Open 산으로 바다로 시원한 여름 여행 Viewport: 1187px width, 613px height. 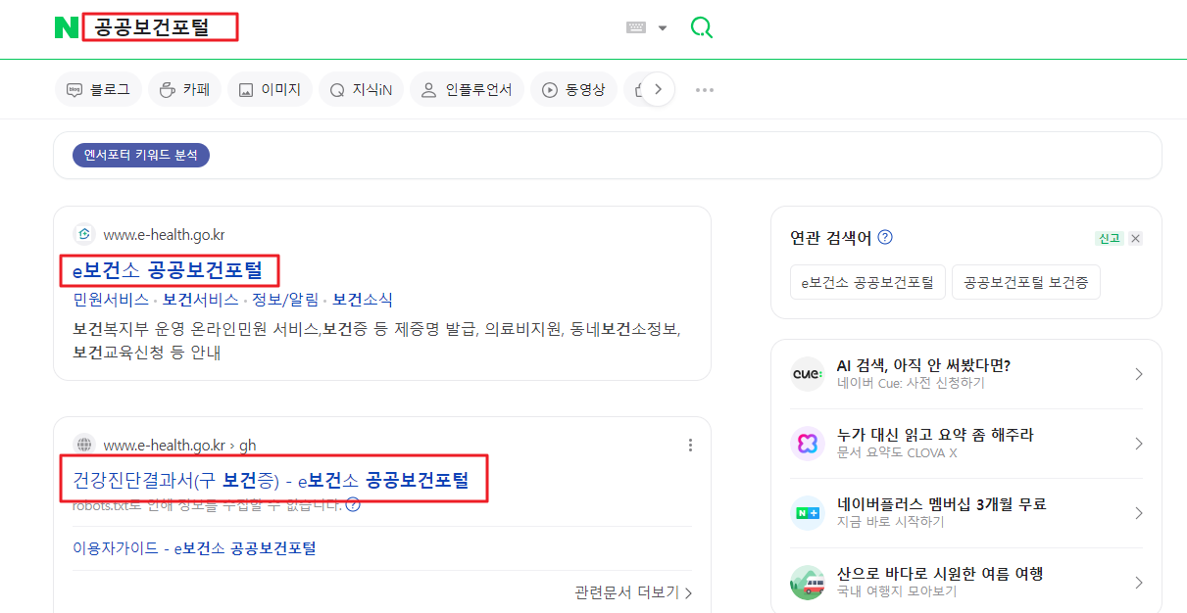coord(940,574)
